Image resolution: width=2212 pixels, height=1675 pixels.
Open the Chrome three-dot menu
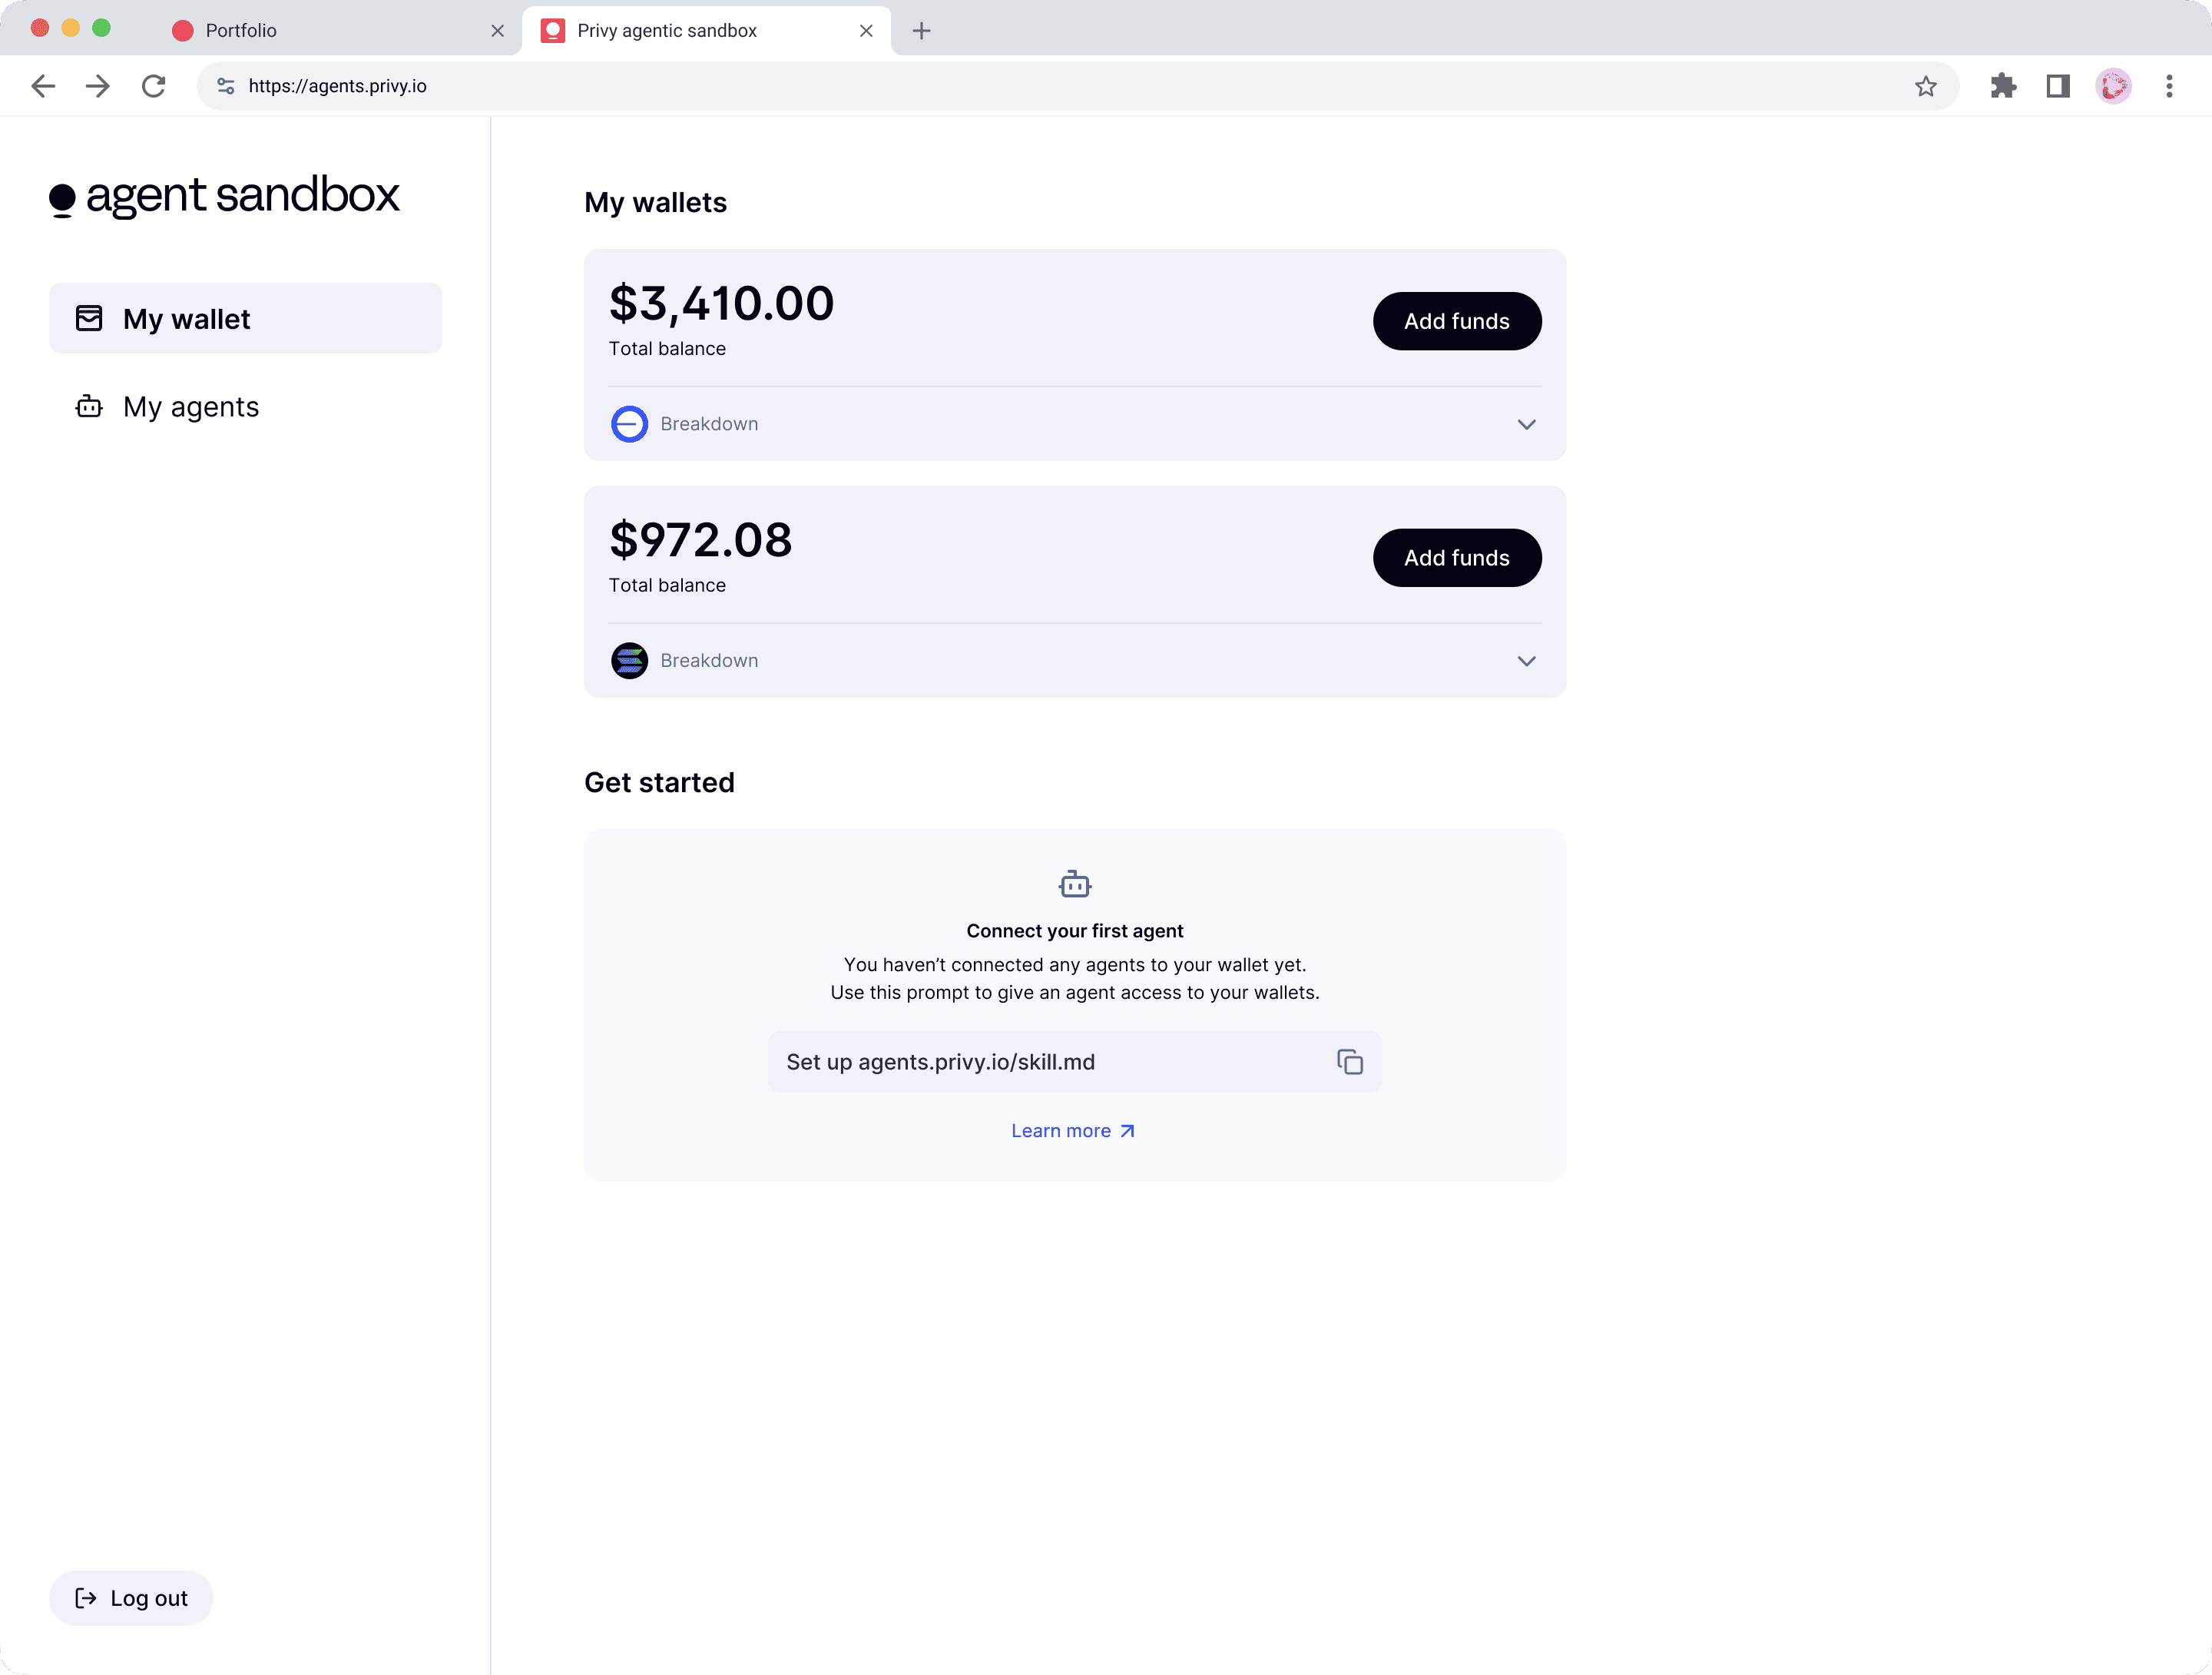click(2169, 86)
